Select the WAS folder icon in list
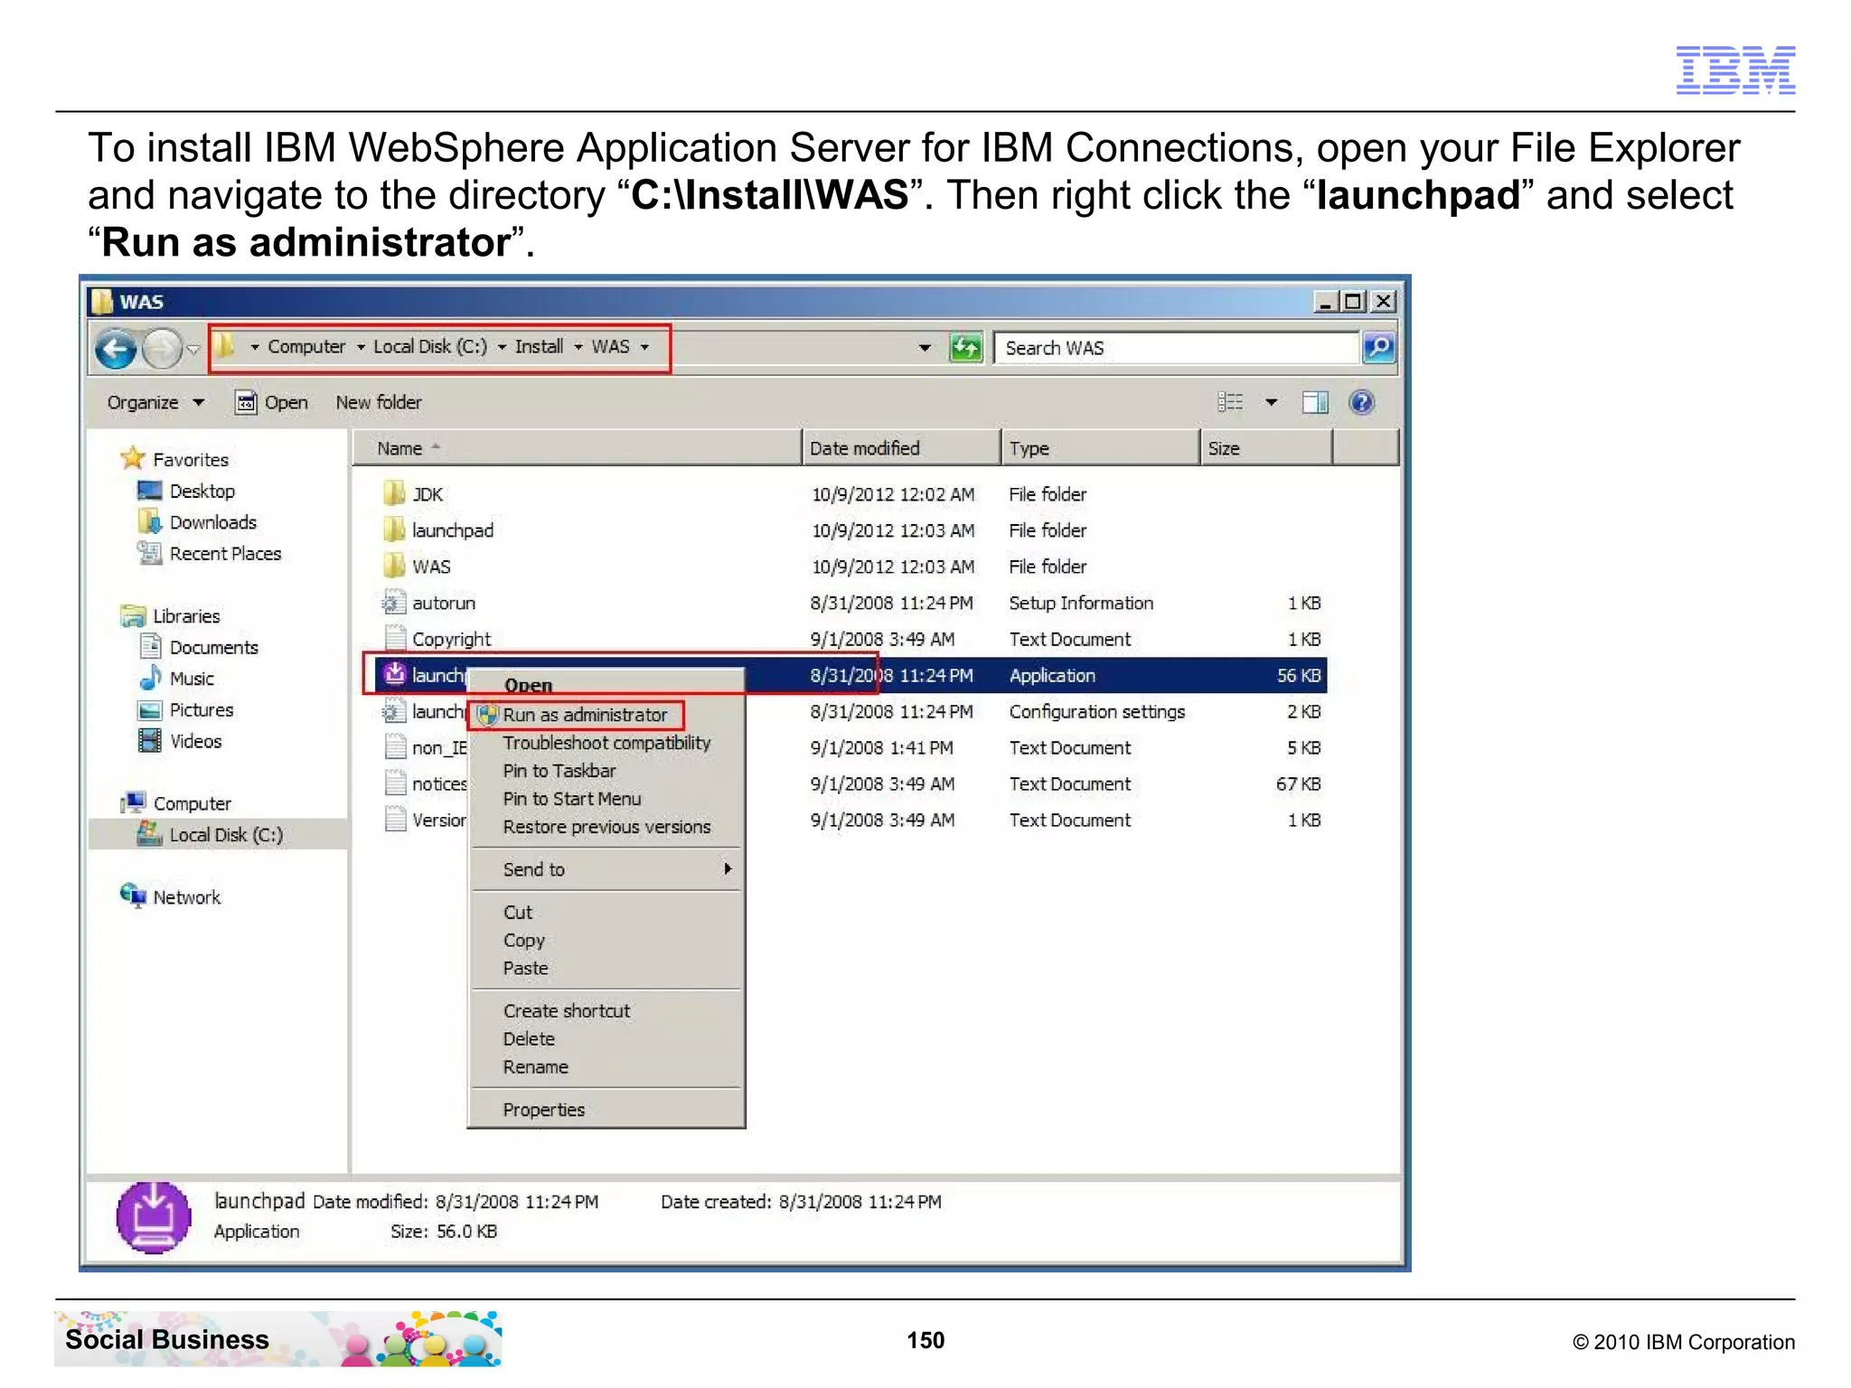This screenshot has width=1851, height=1388. tap(394, 566)
